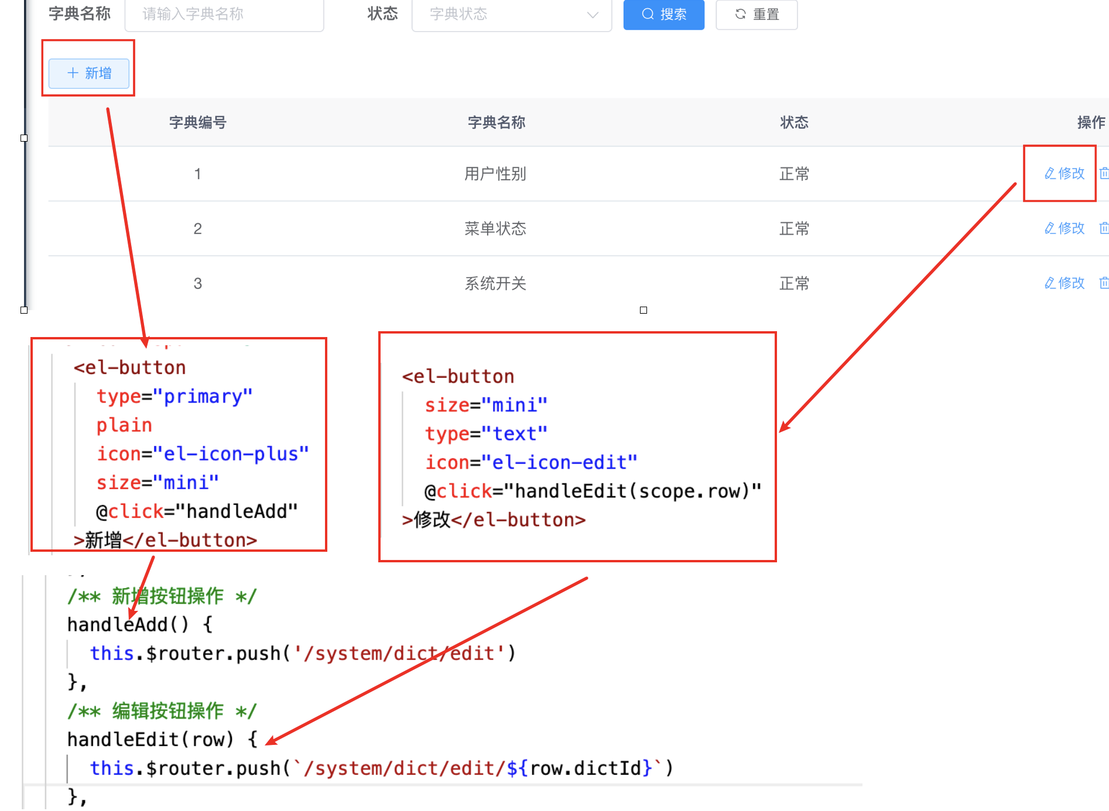Click dictionary number 2 cell
Screen dimensions: 1109x811
tap(198, 228)
